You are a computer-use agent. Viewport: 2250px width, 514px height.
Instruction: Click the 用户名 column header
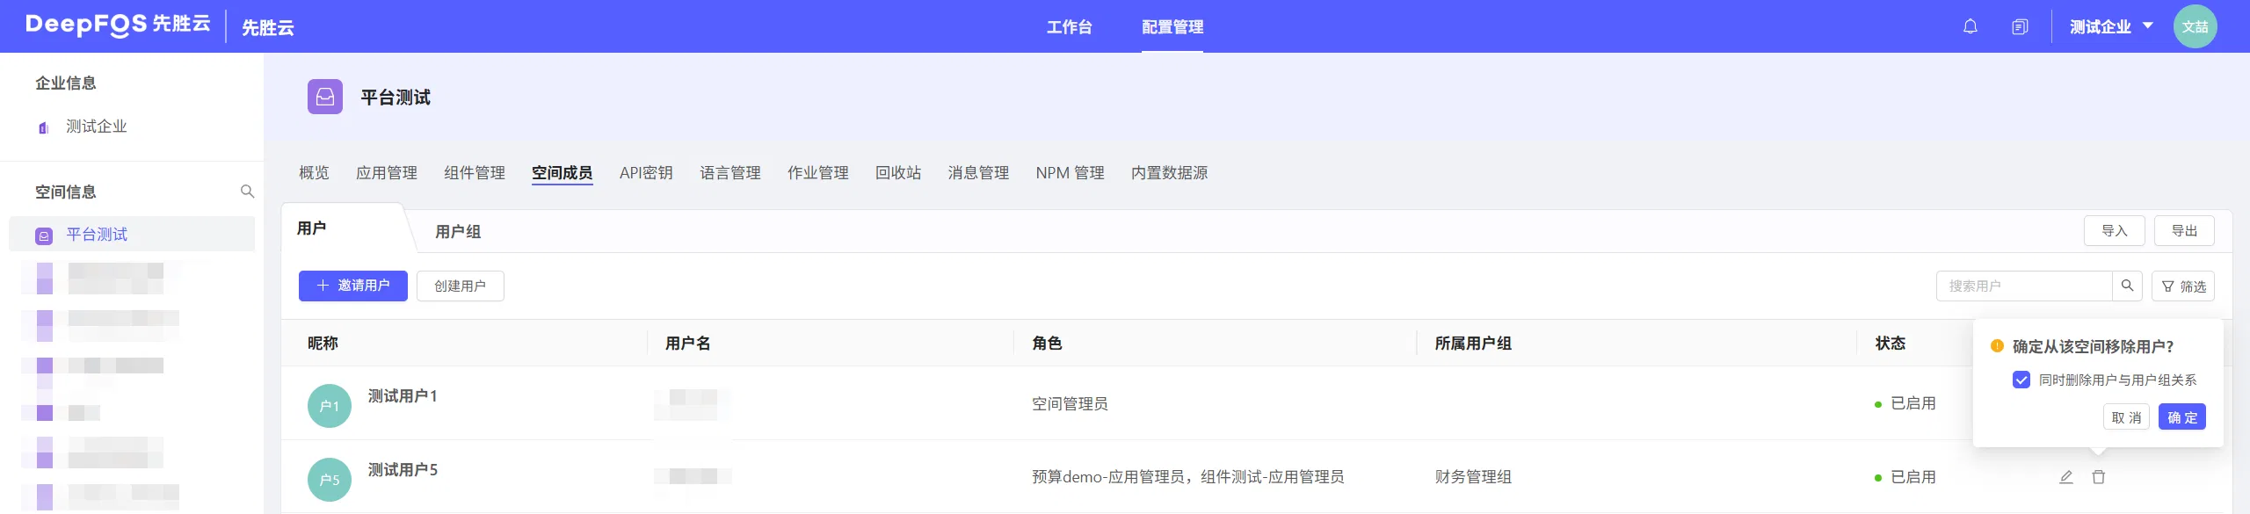(688, 344)
